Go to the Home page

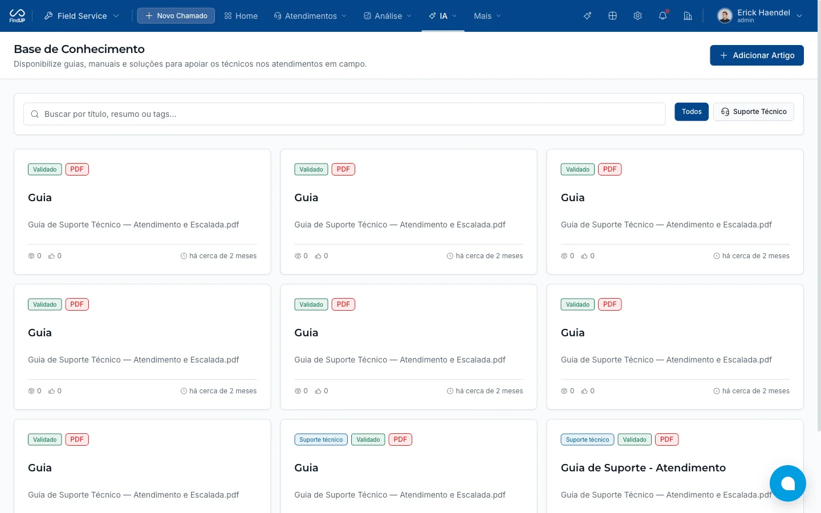coord(241,16)
